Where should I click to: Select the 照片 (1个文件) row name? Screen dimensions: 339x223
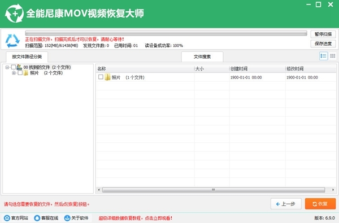pyautogui.click(x=128, y=77)
